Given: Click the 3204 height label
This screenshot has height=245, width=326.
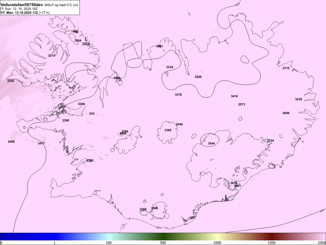Looking at the screenshot, I should pyautogui.click(x=78, y=41).
